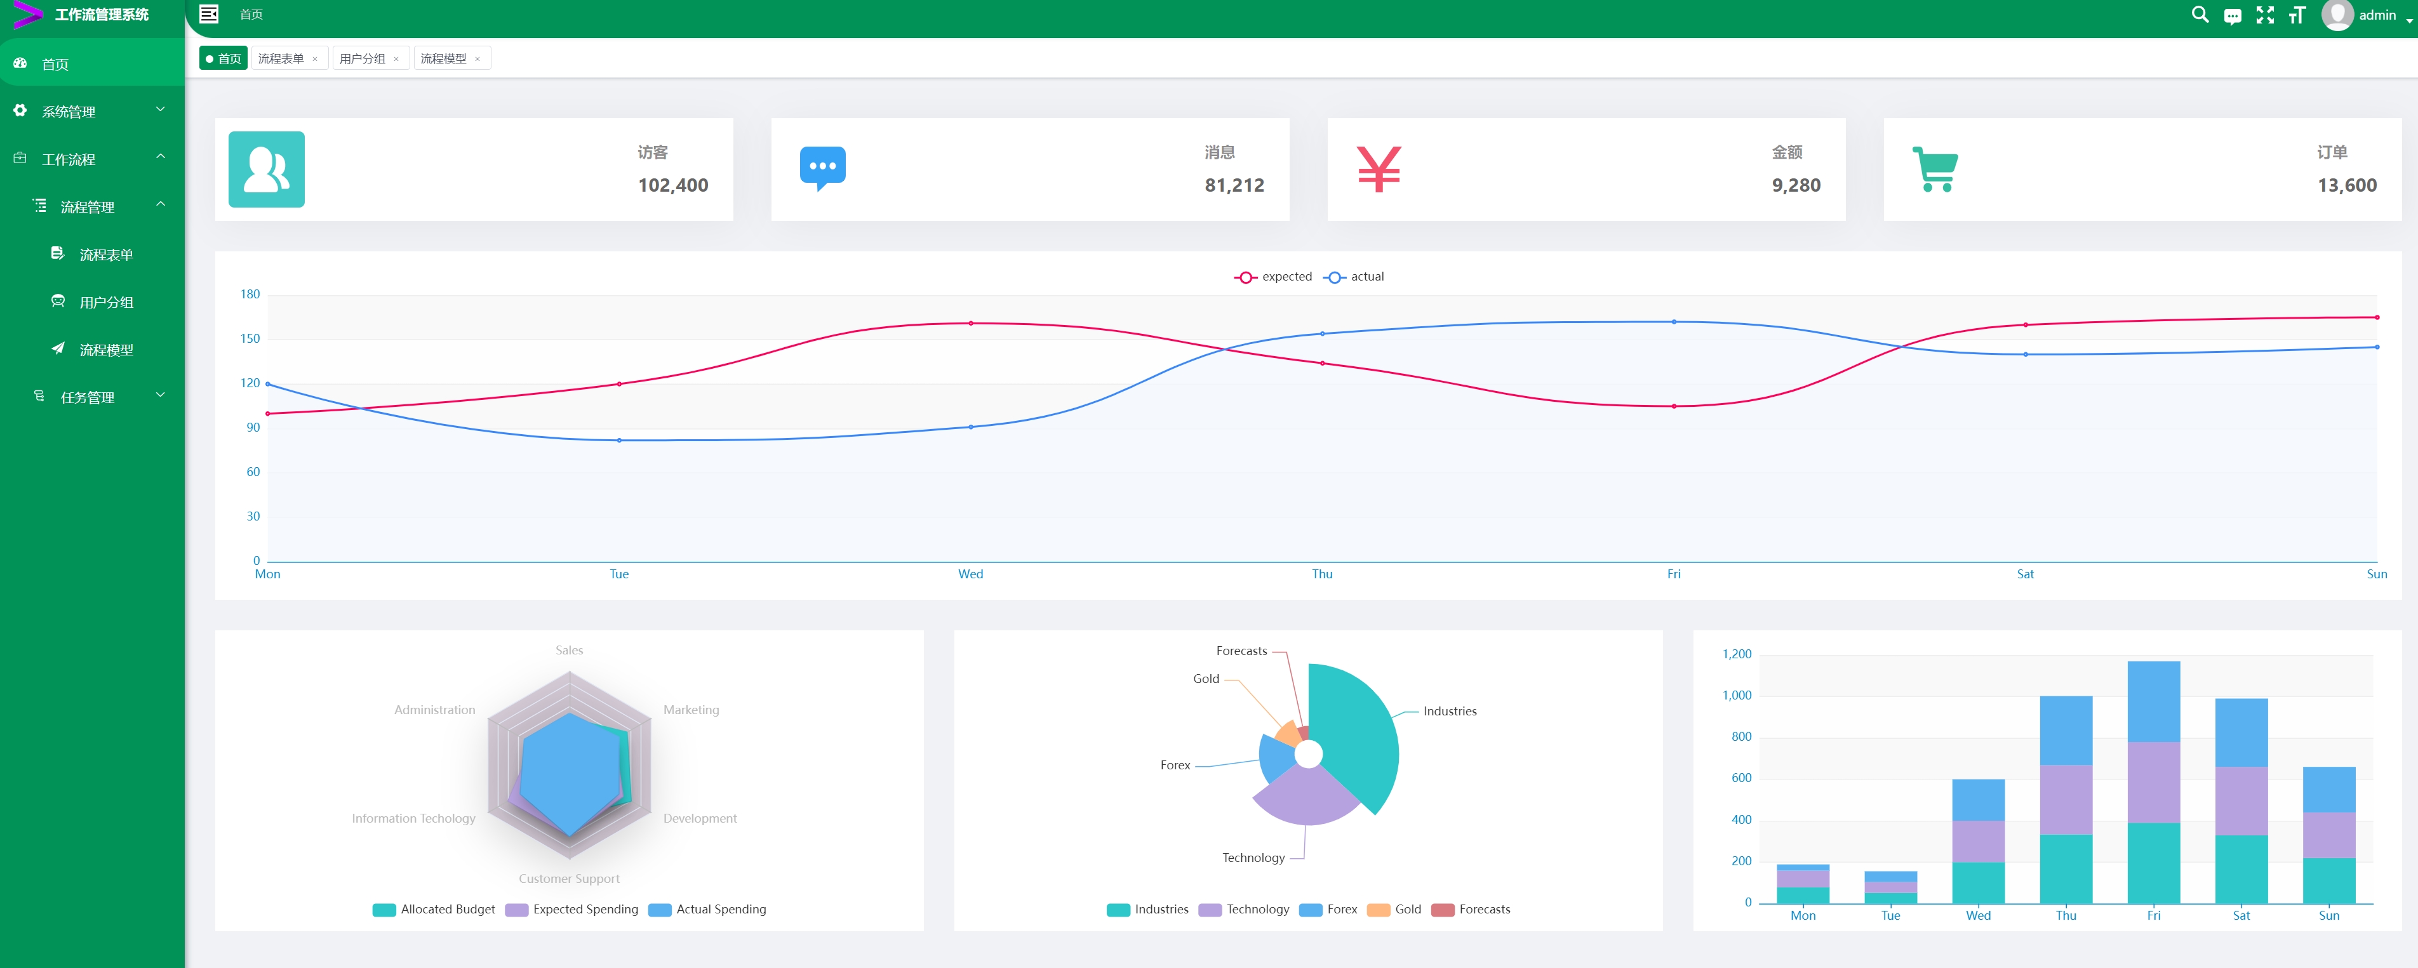
Task: Click the group icon beside 用户分组
Action: (58, 301)
